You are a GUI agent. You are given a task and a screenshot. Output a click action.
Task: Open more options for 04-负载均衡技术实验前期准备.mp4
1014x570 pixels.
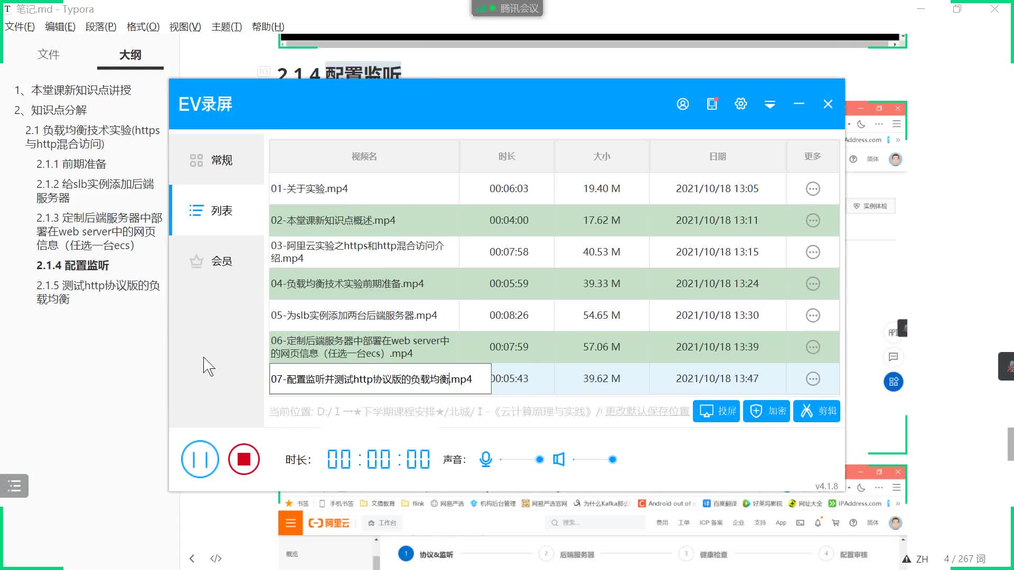[x=813, y=283]
